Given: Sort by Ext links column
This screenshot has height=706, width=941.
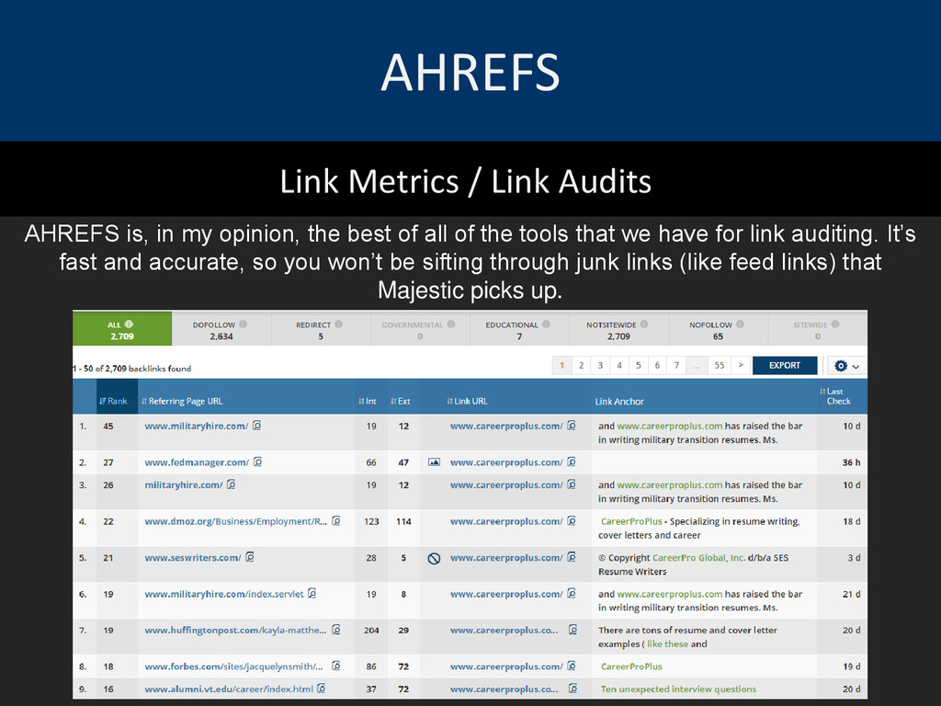Looking at the screenshot, I should tap(401, 401).
